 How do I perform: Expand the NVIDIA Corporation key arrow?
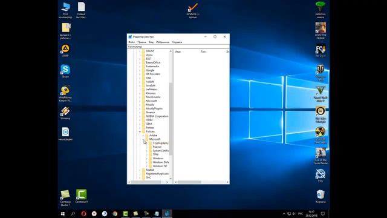coord(140,116)
